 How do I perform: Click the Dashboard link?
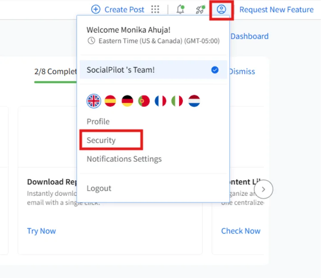[249, 36]
